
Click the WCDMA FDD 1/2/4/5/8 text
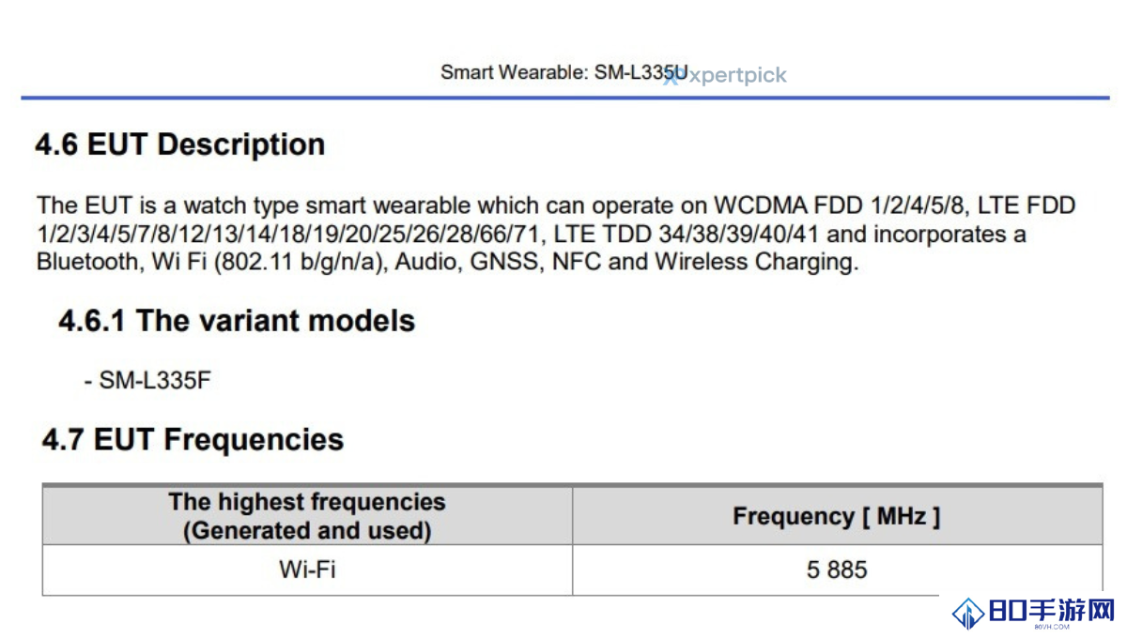point(842,205)
